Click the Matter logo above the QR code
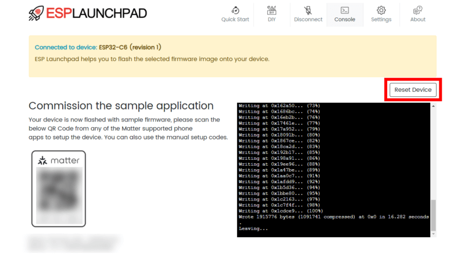 click(58, 160)
